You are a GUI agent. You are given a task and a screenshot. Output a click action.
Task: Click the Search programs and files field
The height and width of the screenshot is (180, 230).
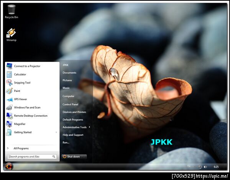32,156
